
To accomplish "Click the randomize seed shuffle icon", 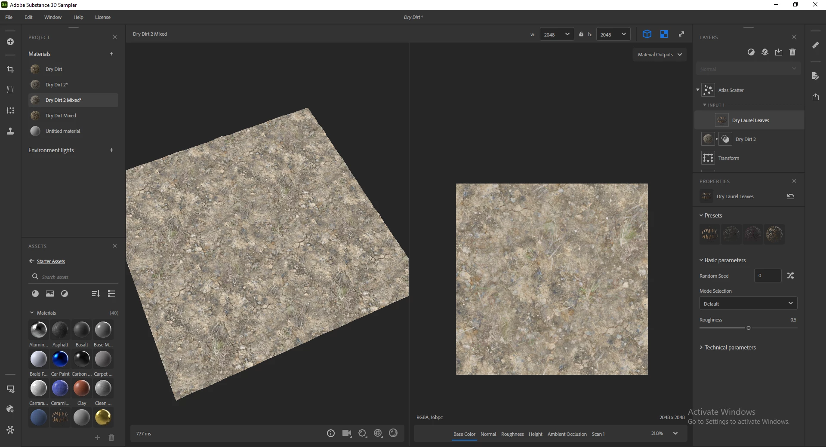I will click(x=790, y=276).
